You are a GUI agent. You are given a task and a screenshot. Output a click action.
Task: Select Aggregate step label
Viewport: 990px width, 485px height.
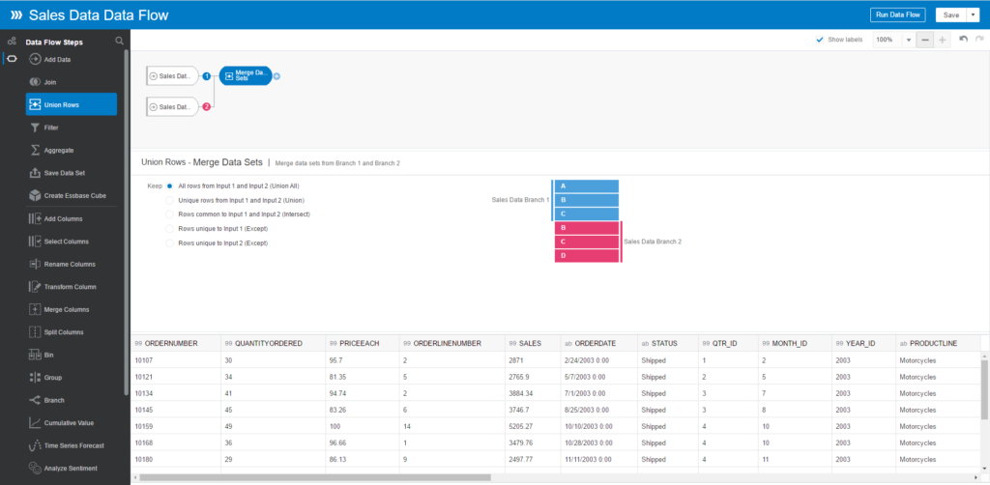(x=59, y=151)
